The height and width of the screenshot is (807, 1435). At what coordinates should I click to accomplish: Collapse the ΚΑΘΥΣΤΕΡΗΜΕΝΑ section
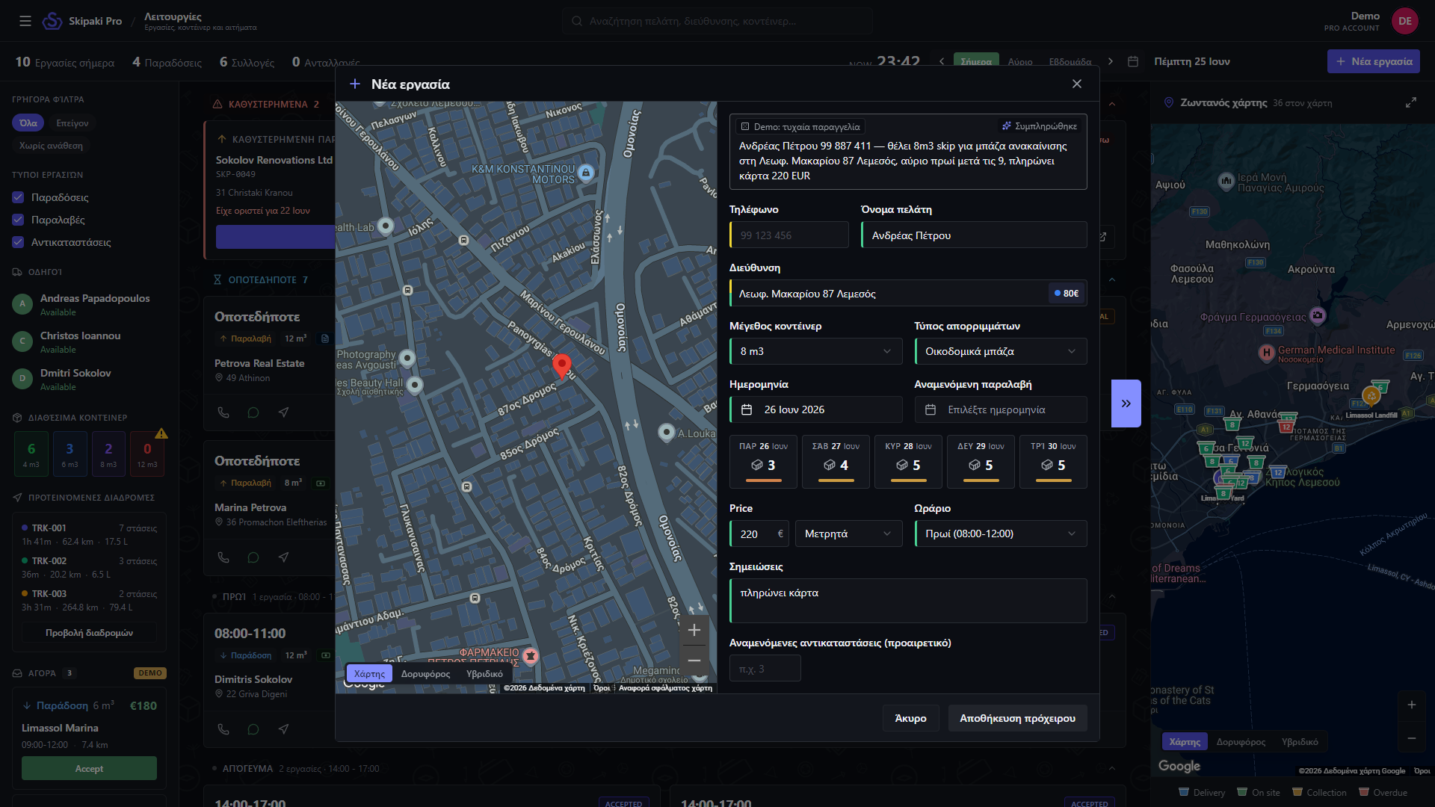(1112, 104)
